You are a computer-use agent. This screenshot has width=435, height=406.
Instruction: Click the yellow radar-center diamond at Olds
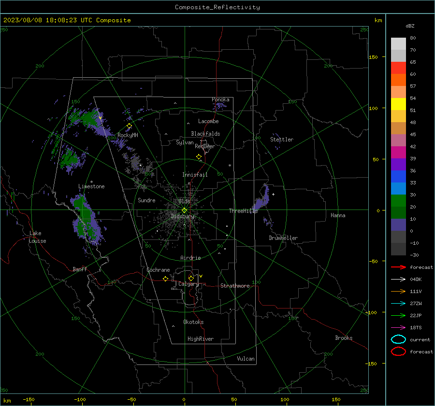[184, 210]
